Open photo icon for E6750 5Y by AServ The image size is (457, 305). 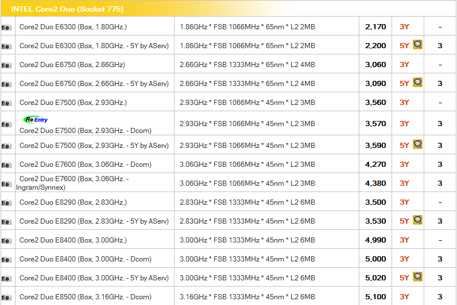(7, 84)
